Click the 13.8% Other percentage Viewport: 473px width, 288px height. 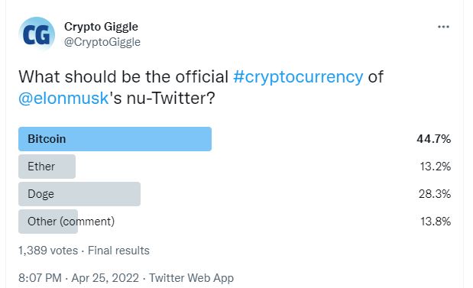(x=436, y=222)
